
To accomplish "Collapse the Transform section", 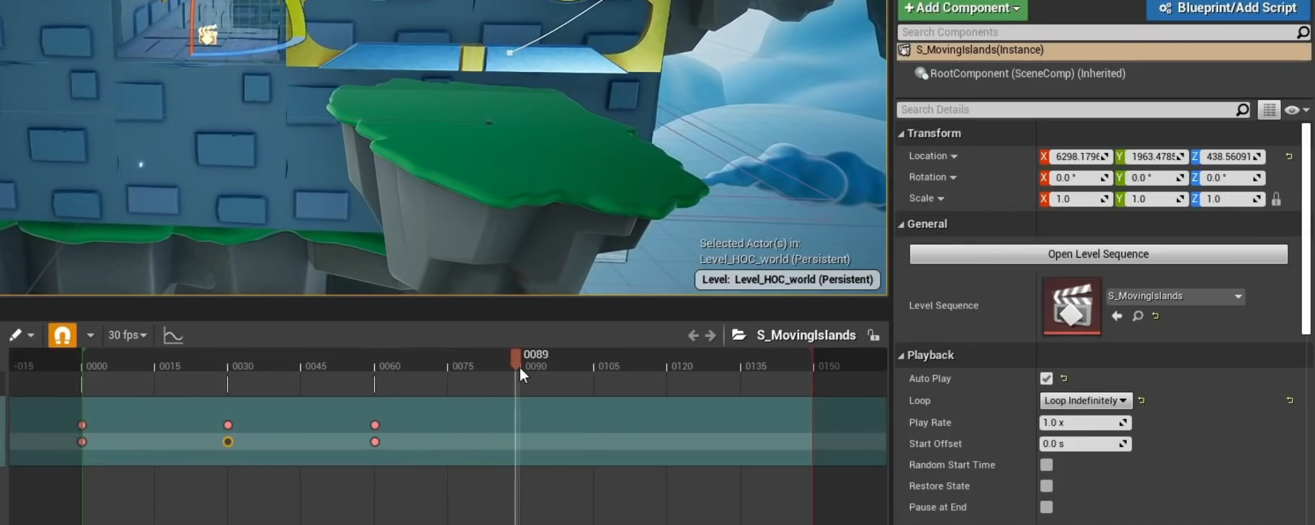I will (902, 133).
